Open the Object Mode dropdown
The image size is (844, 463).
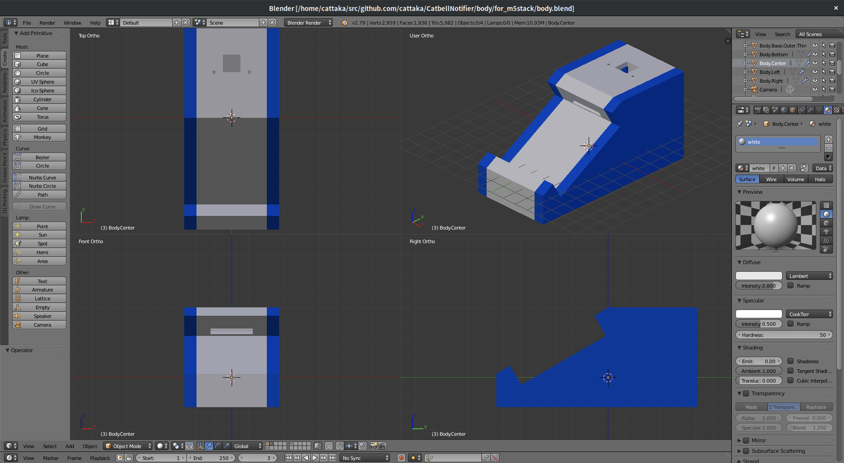click(x=128, y=446)
